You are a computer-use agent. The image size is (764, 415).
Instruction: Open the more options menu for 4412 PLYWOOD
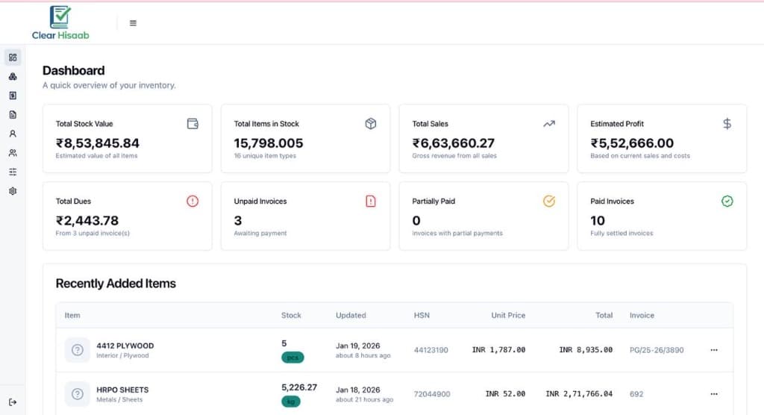(714, 350)
